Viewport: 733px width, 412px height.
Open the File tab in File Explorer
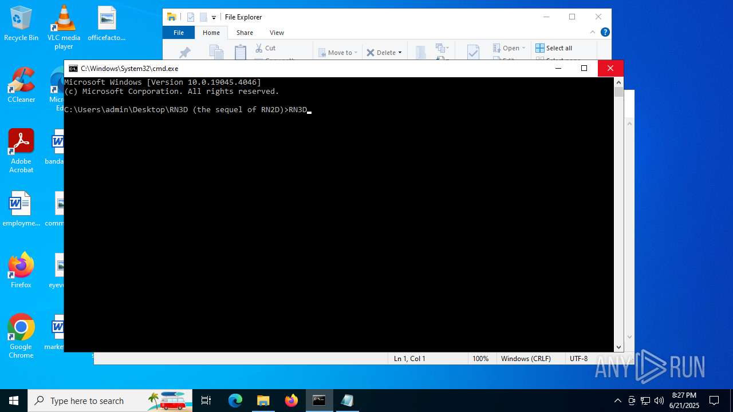pyautogui.click(x=179, y=33)
